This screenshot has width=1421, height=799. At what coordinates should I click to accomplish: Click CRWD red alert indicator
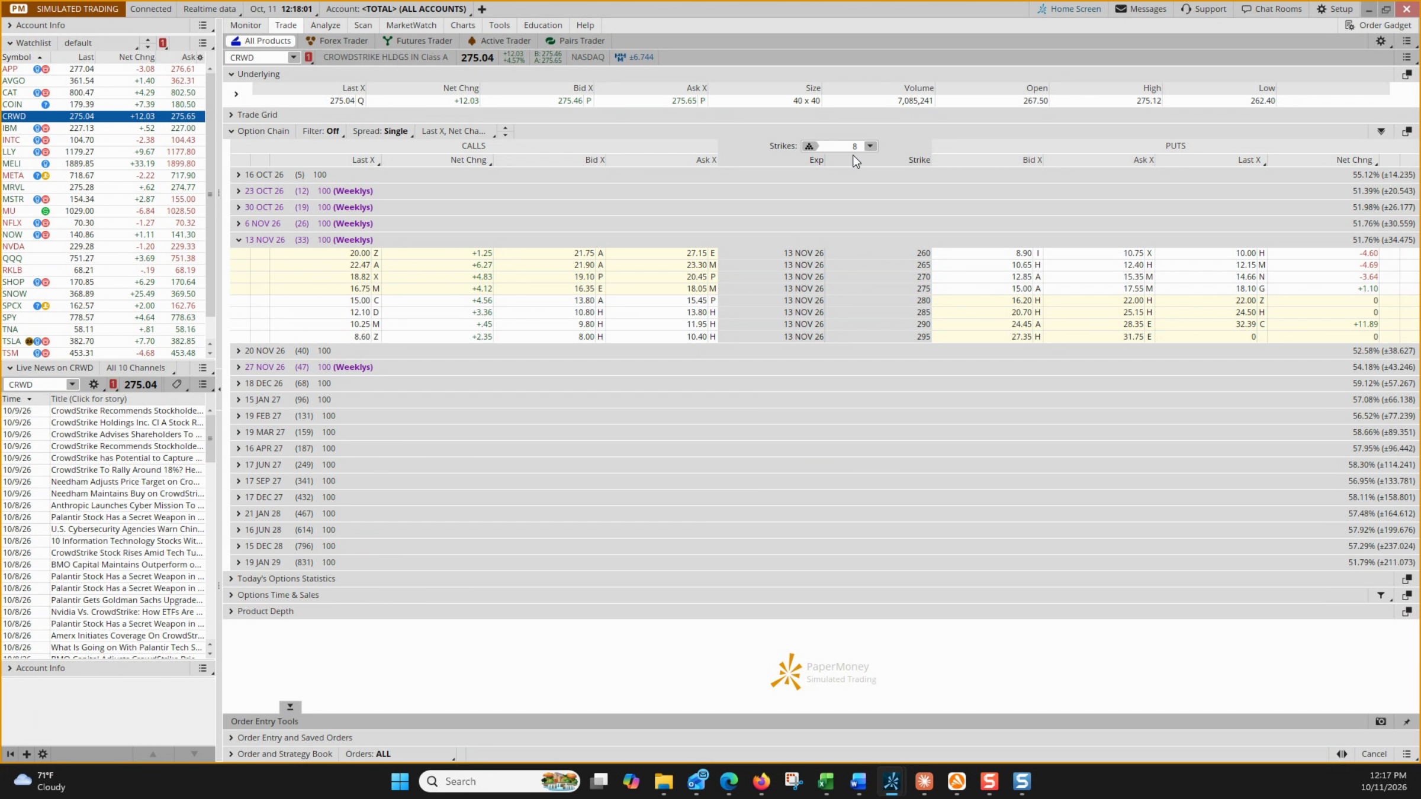pos(308,57)
